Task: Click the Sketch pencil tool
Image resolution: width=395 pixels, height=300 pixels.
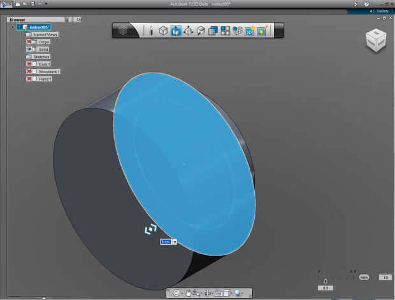Action: (151, 31)
